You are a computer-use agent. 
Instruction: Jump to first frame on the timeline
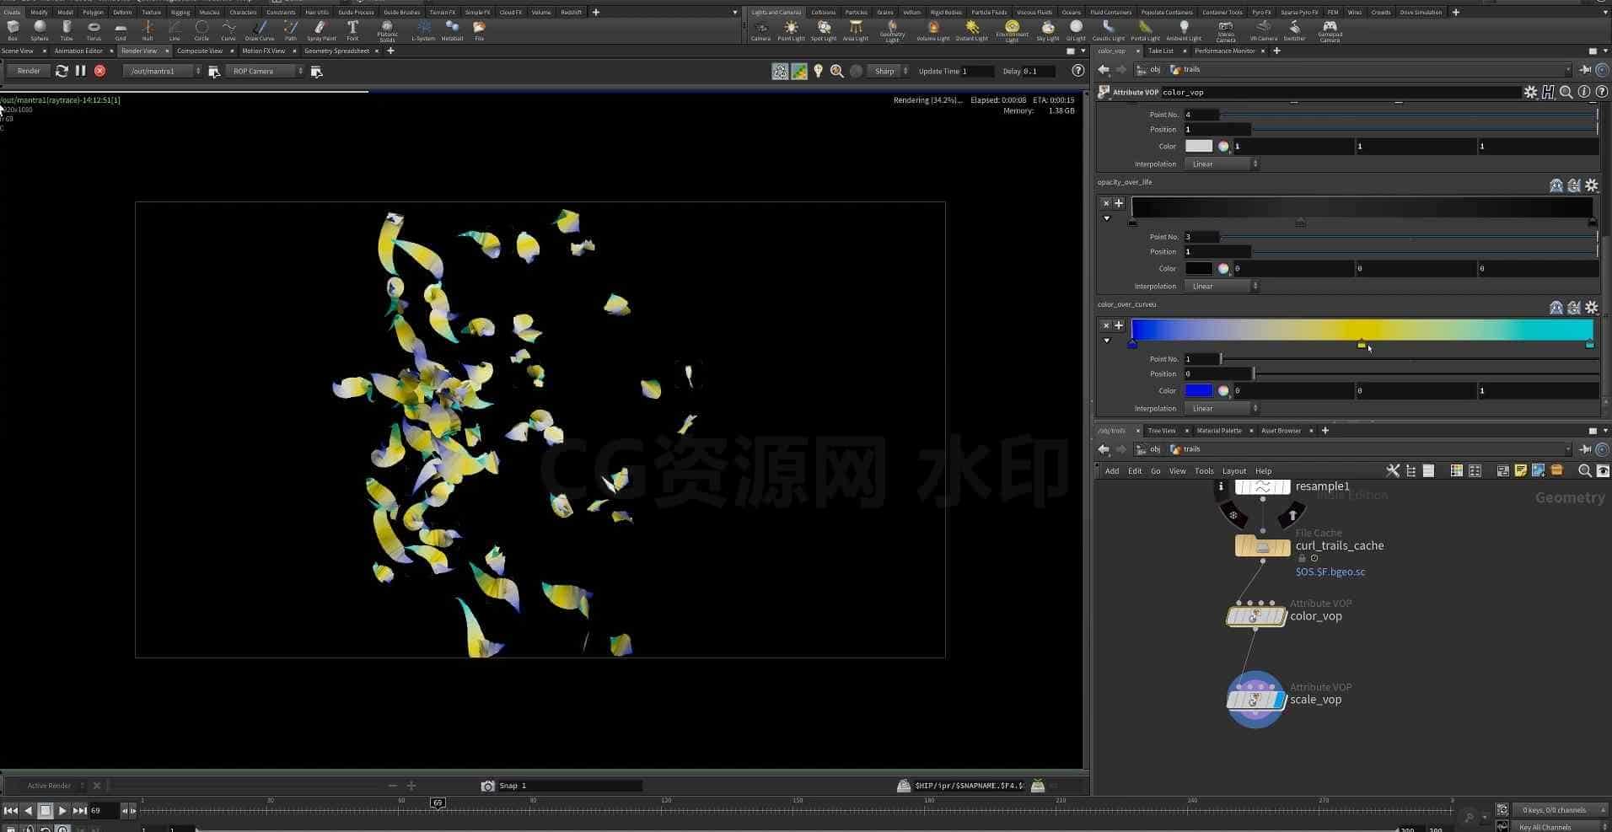[11, 810]
